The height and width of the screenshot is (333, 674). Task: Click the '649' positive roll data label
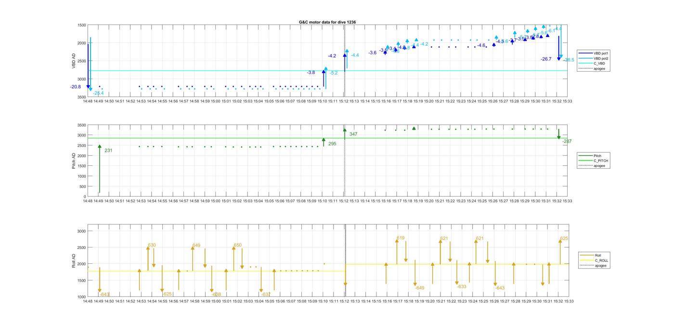pyautogui.click(x=196, y=246)
